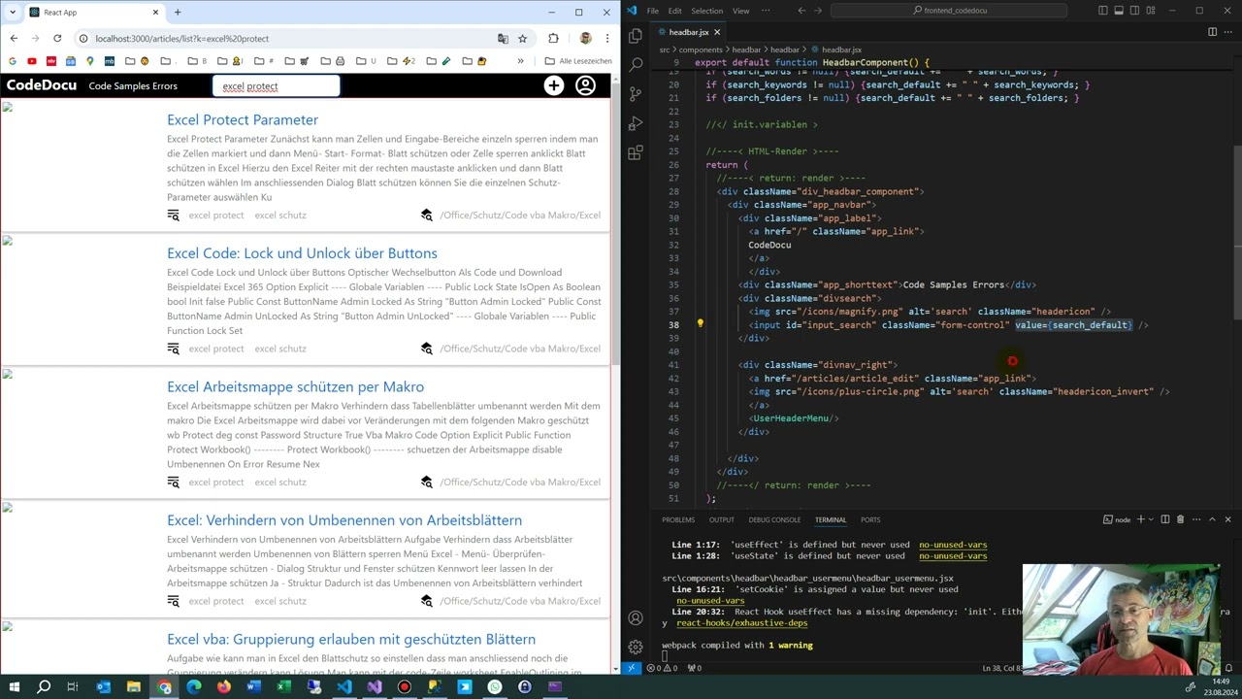Screen dimensions: 1242x699
Task: Open Excel from Windows taskbar
Action: [283, 686]
